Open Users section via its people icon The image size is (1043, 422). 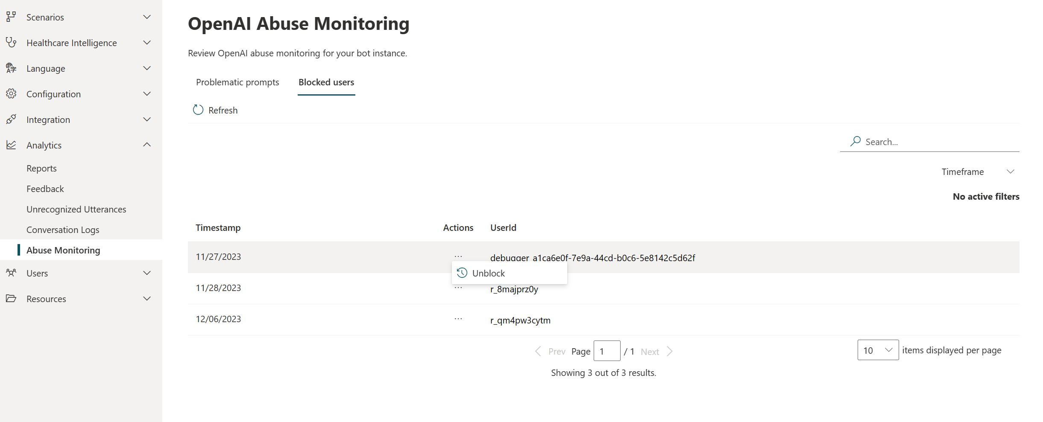[11, 273]
